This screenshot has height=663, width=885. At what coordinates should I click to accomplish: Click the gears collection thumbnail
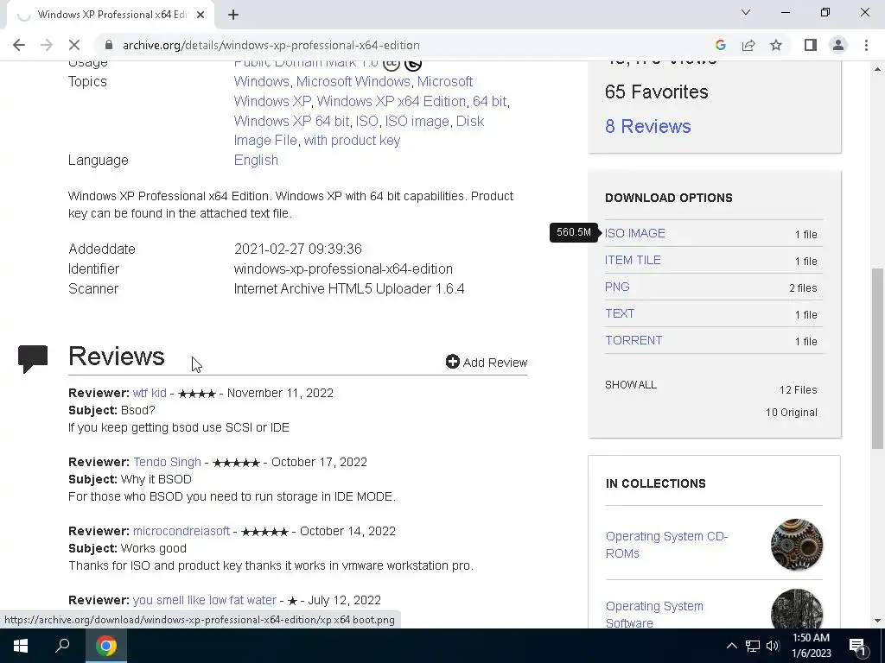(796, 545)
